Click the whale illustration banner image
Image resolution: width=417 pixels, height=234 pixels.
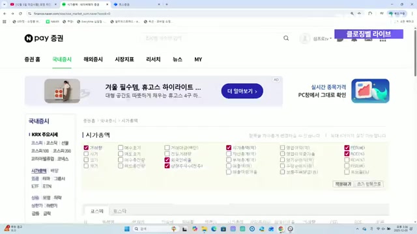[370, 91]
